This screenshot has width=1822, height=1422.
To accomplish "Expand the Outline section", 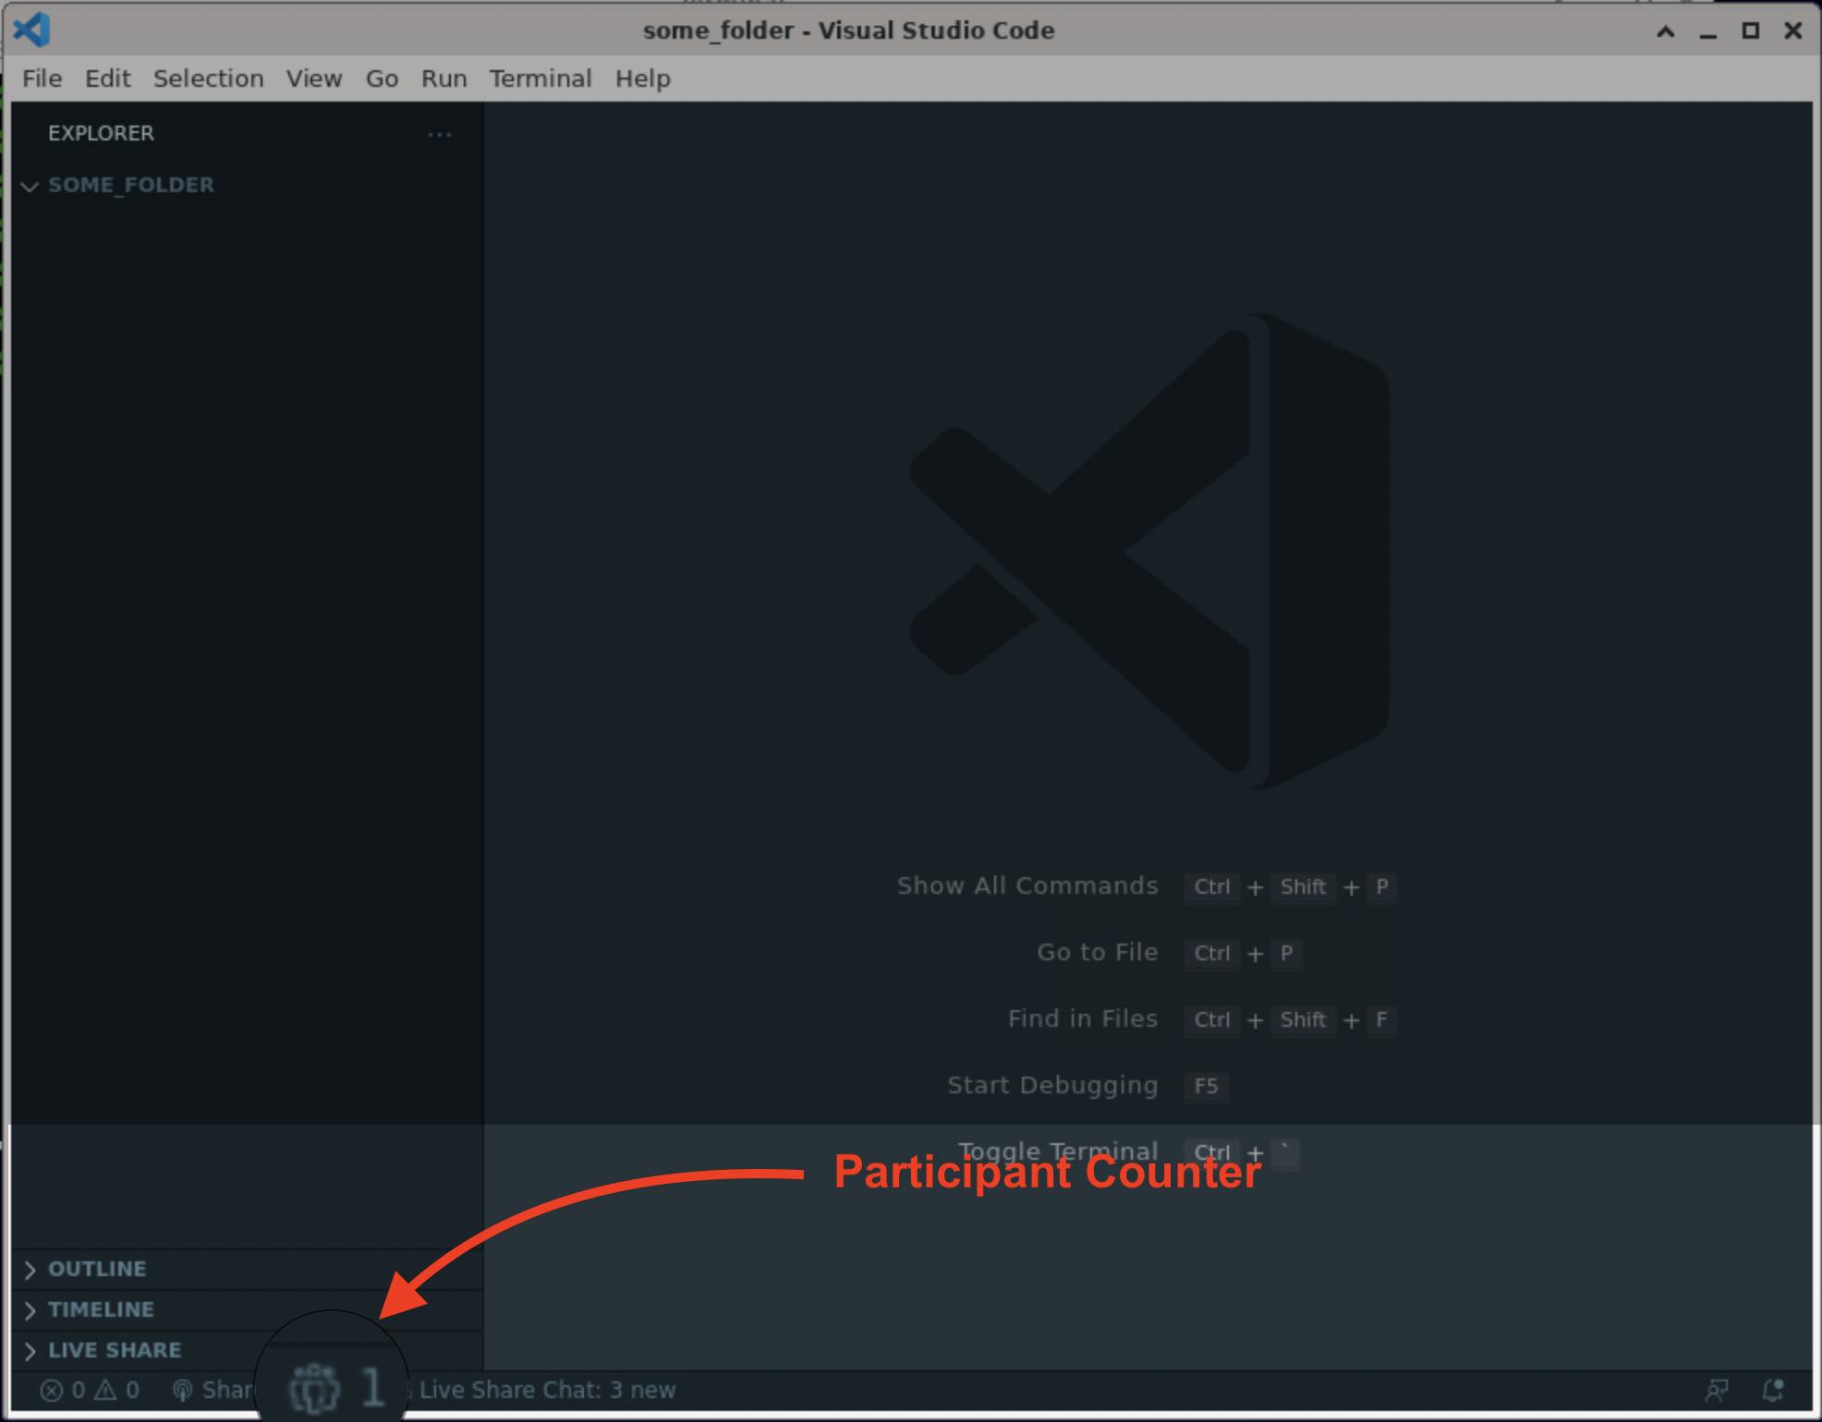I will click(96, 1269).
